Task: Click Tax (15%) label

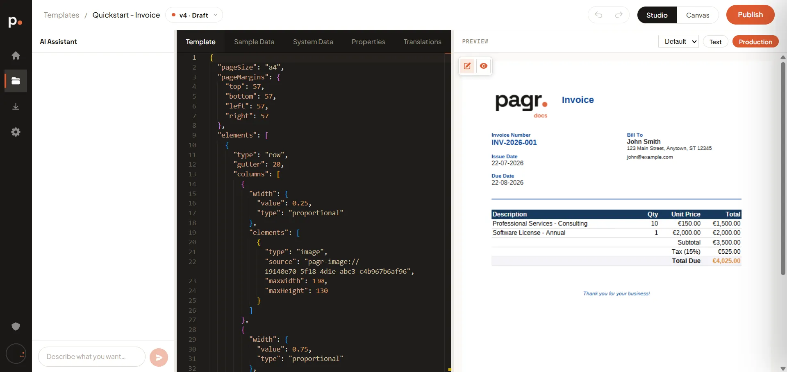Action: [x=686, y=251]
